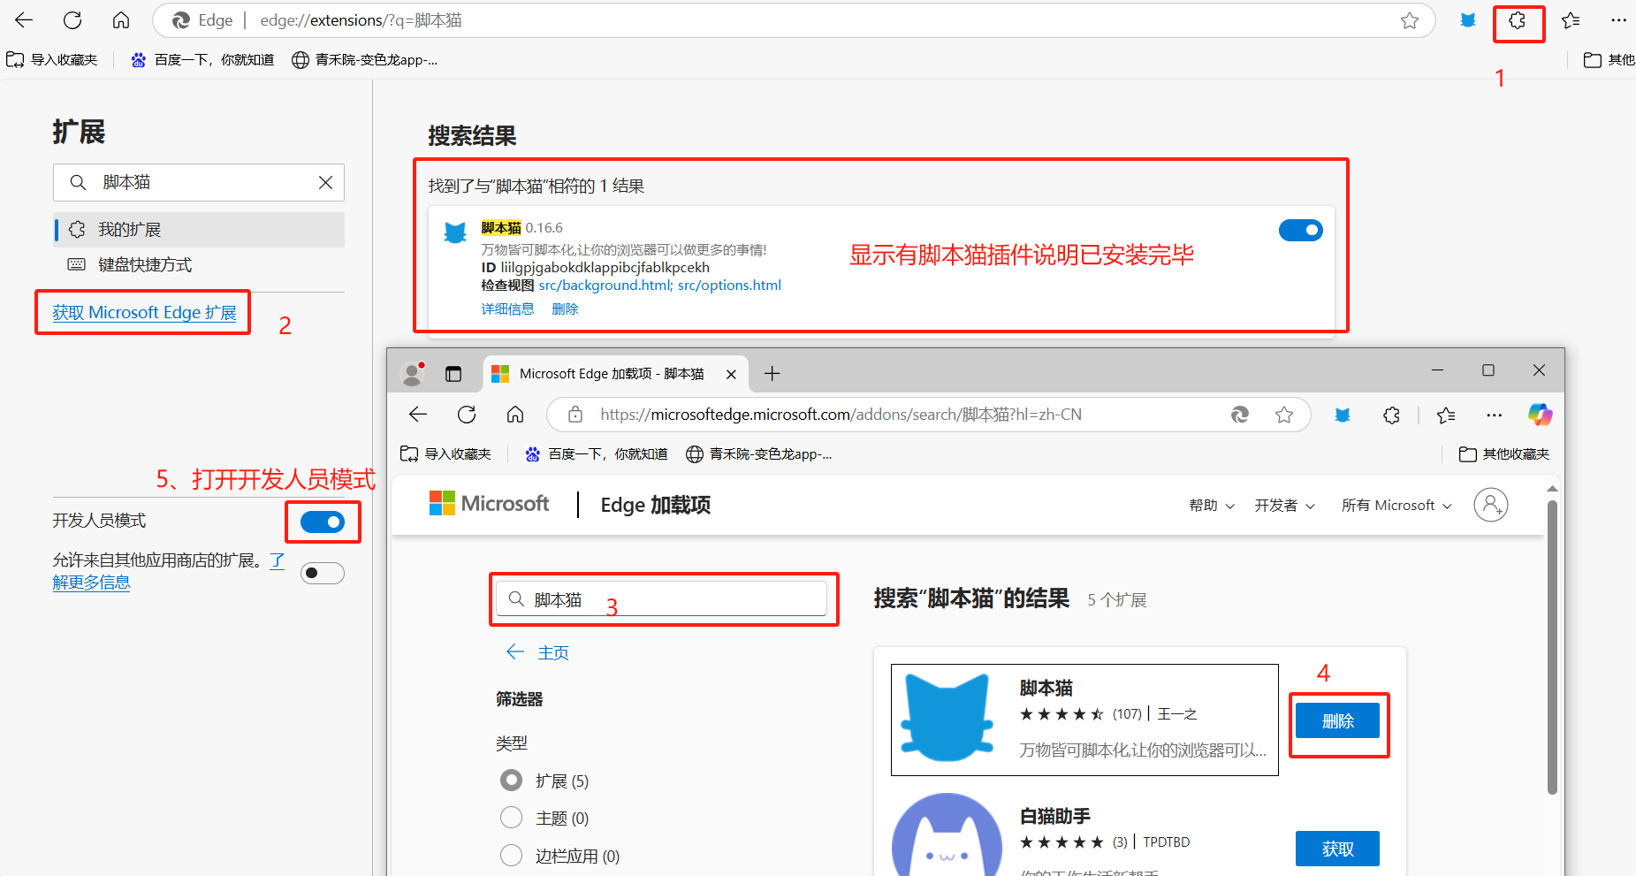Refresh the outer extensions page
The image size is (1636, 876).
pos(72,20)
